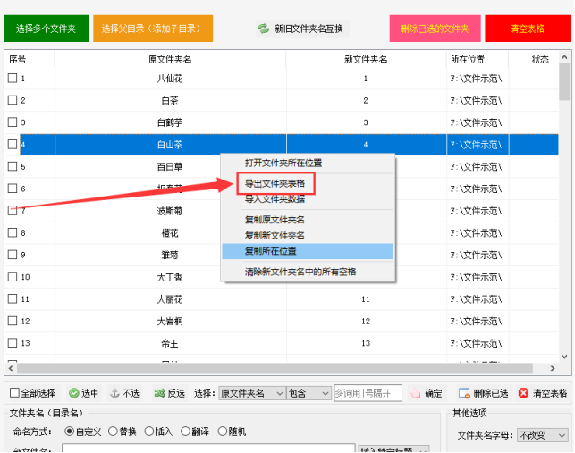Click the green check 选中 icon
The image size is (575, 453).
[74, 393]
